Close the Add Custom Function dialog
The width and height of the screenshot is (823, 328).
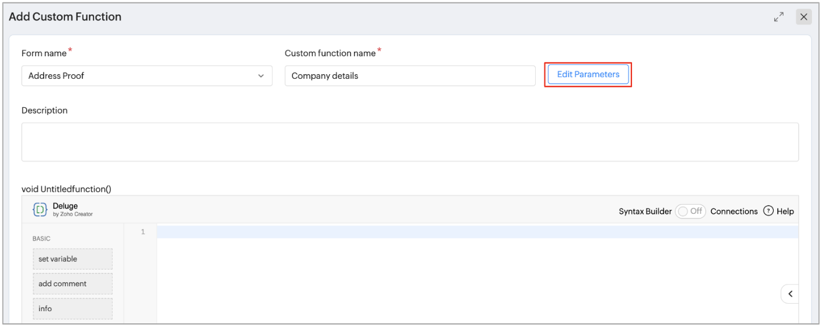(x=804, y=17)
